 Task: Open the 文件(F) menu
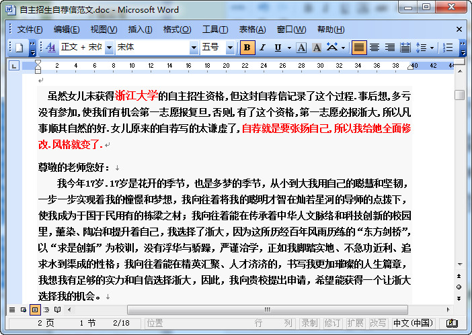30,30
